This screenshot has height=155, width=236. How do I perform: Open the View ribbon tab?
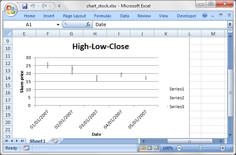[163, 16]
